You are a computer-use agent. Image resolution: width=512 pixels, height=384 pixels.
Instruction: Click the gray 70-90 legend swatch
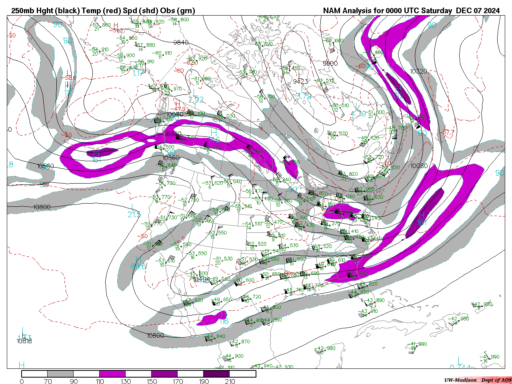pyautogui.click(x=60, y=374)
